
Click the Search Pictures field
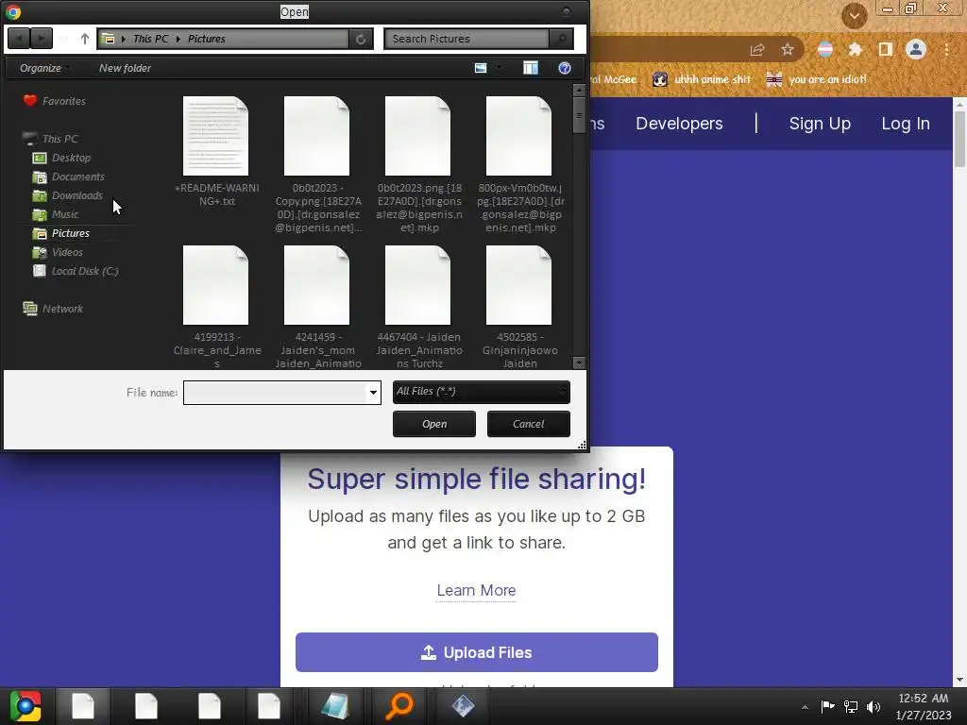[467, 39]
